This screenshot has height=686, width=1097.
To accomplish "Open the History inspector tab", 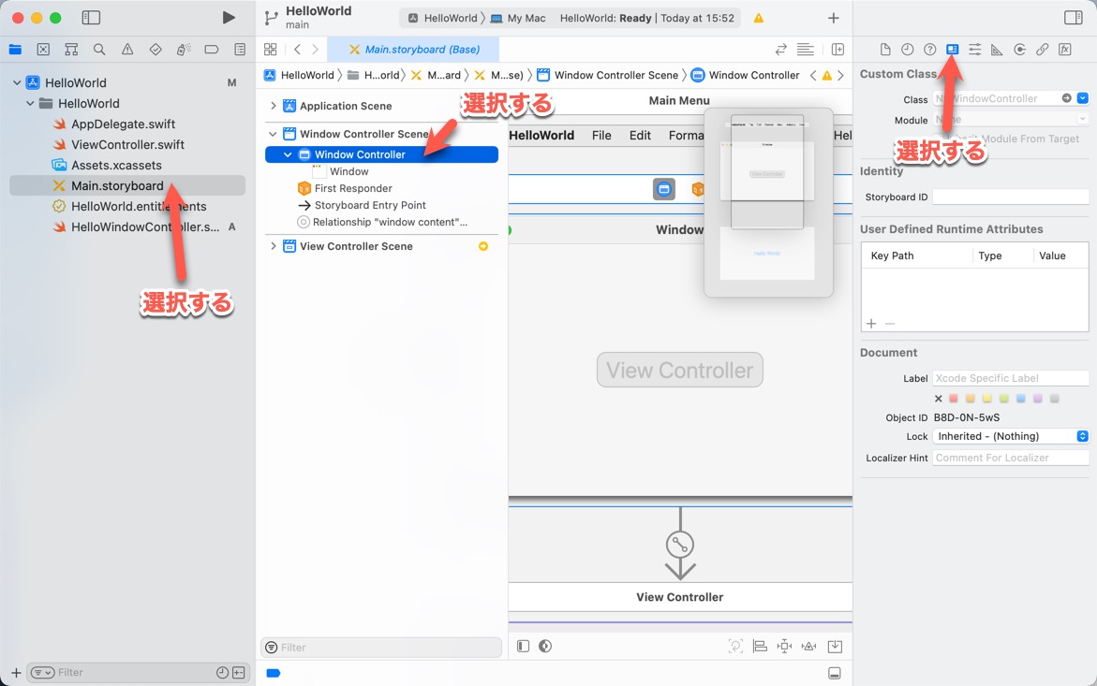I will tap(908, 49).
